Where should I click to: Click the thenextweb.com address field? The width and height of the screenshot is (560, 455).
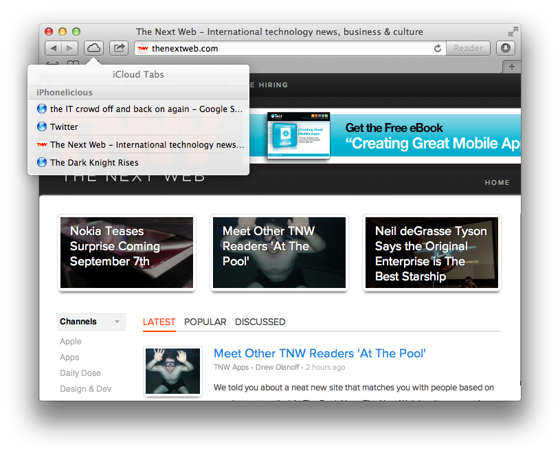(x=290, y=48)
